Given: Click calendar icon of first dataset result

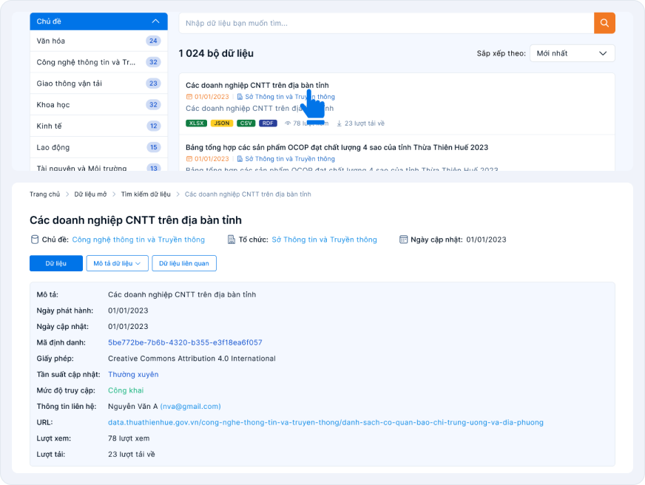Looking at the screenshot, I should click(x=189, y=97).
